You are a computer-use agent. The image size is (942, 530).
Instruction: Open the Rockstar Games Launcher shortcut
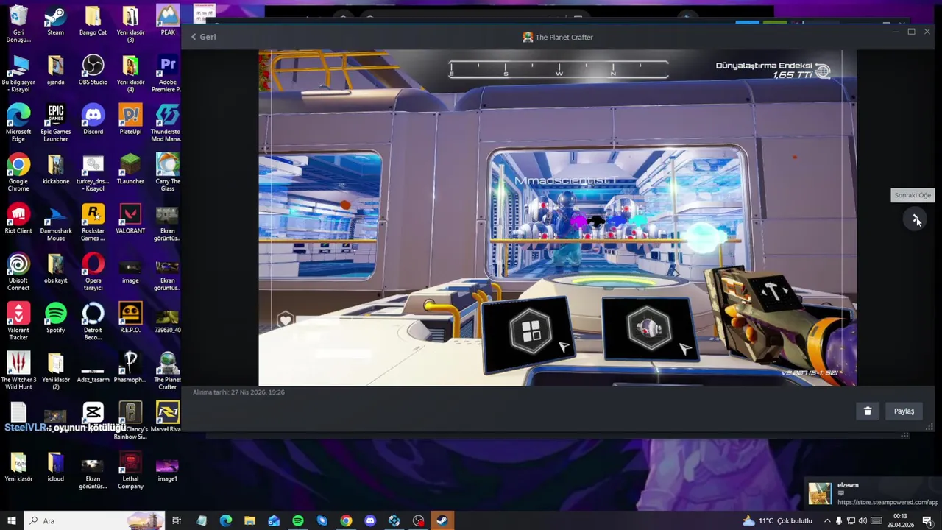click(93, 222)
